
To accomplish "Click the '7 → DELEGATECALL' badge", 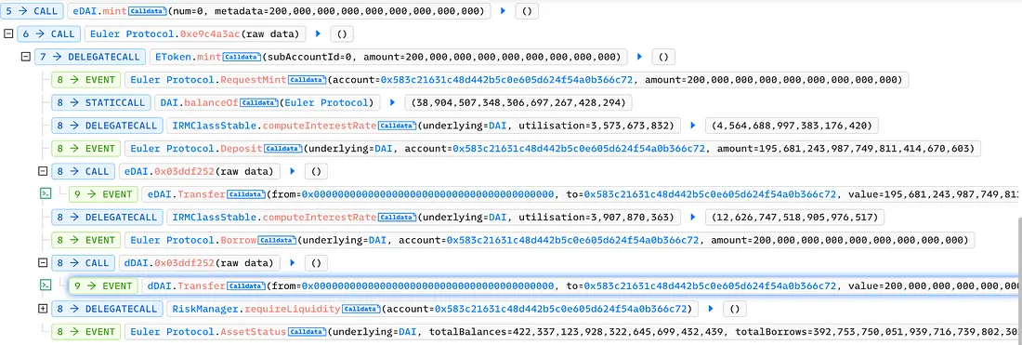I will [x=89, y=57].
